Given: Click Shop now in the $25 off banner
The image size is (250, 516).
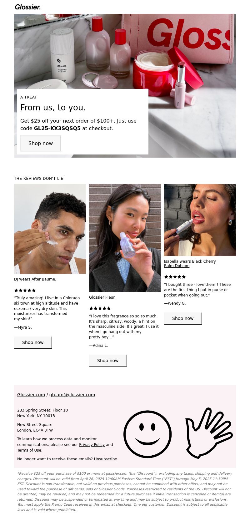Looking at the screenshot, I should pos(41,143).
